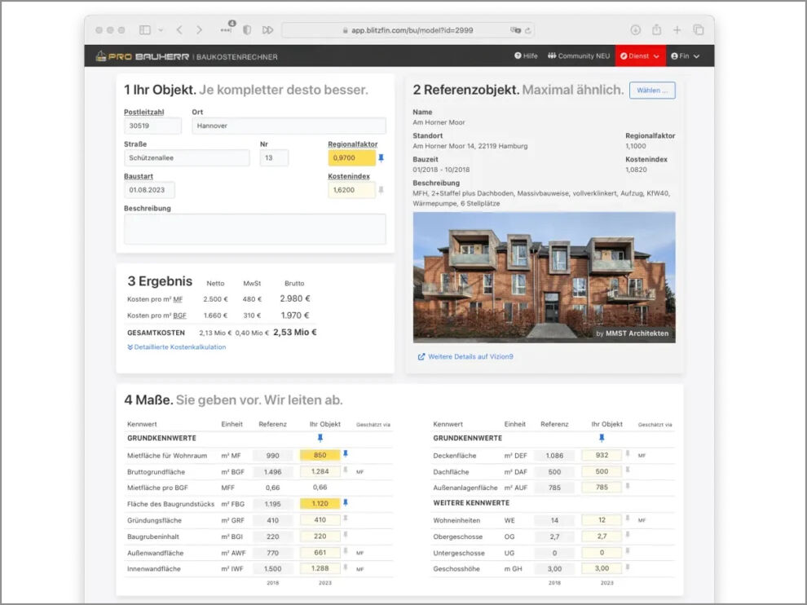
Task: Open a new tab with plus icon
Action: 677,30
